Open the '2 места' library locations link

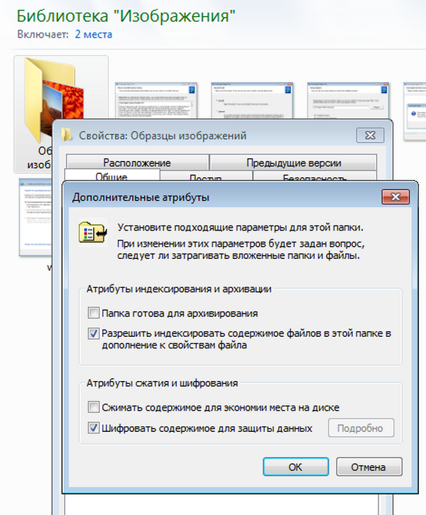point(93,34)
